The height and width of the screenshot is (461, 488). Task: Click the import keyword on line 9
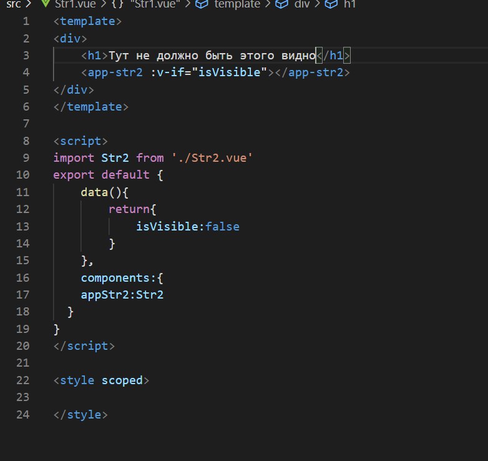click(74, 158)
